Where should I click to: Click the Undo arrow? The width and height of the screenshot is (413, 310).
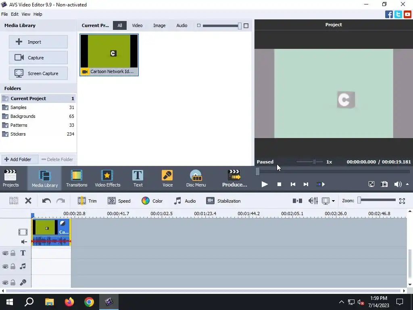46,201
